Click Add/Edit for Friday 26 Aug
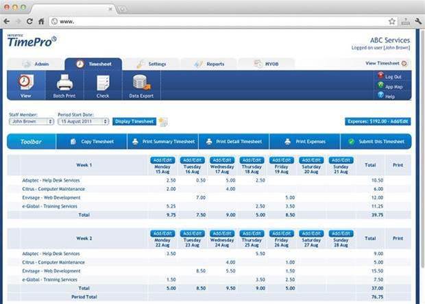The width and height of the screenshot is (425, 304). tap(281, 233)
